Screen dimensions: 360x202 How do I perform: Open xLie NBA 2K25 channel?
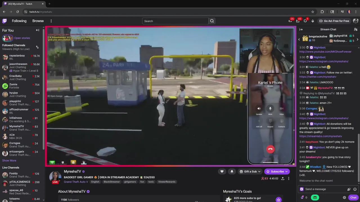coord(21,136)
